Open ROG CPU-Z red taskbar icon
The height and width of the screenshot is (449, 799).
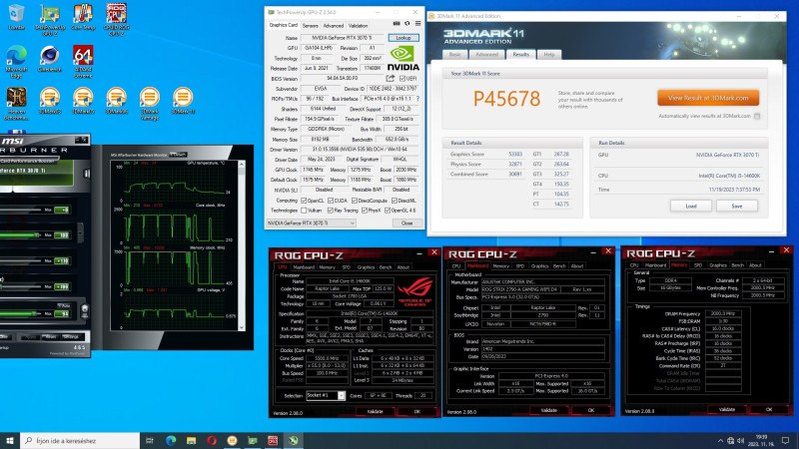click(x=273, y=440)
